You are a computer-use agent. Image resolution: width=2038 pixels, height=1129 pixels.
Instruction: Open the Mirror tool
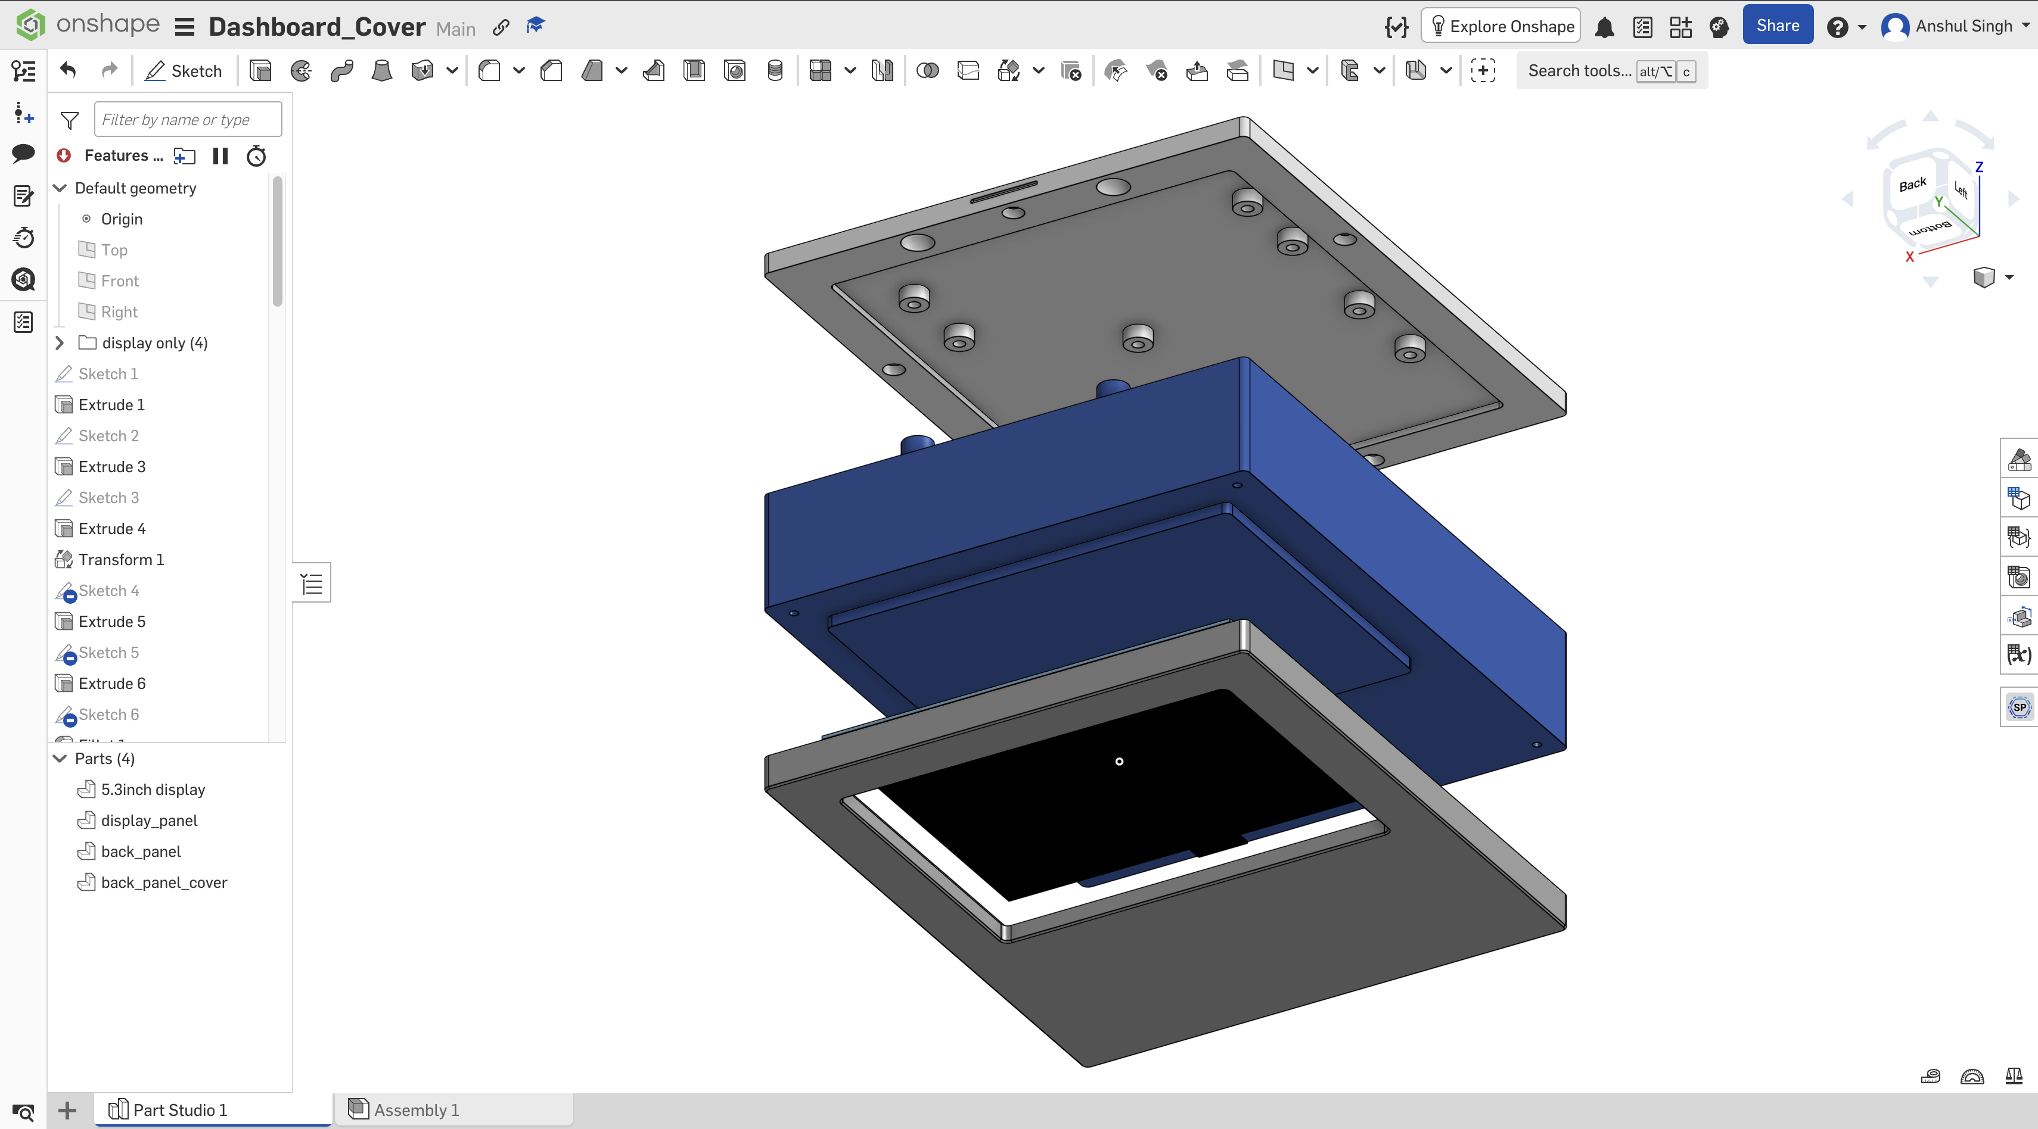pyautogui.click(x=882, y=71)
